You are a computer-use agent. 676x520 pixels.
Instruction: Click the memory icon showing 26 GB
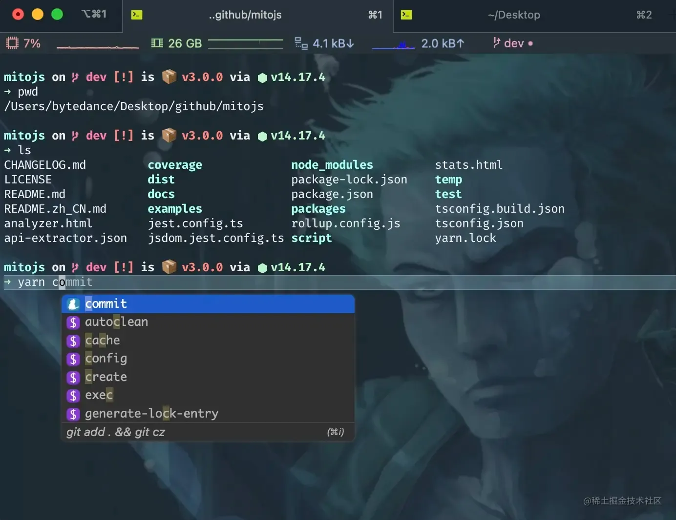click(x=157, y=43)
